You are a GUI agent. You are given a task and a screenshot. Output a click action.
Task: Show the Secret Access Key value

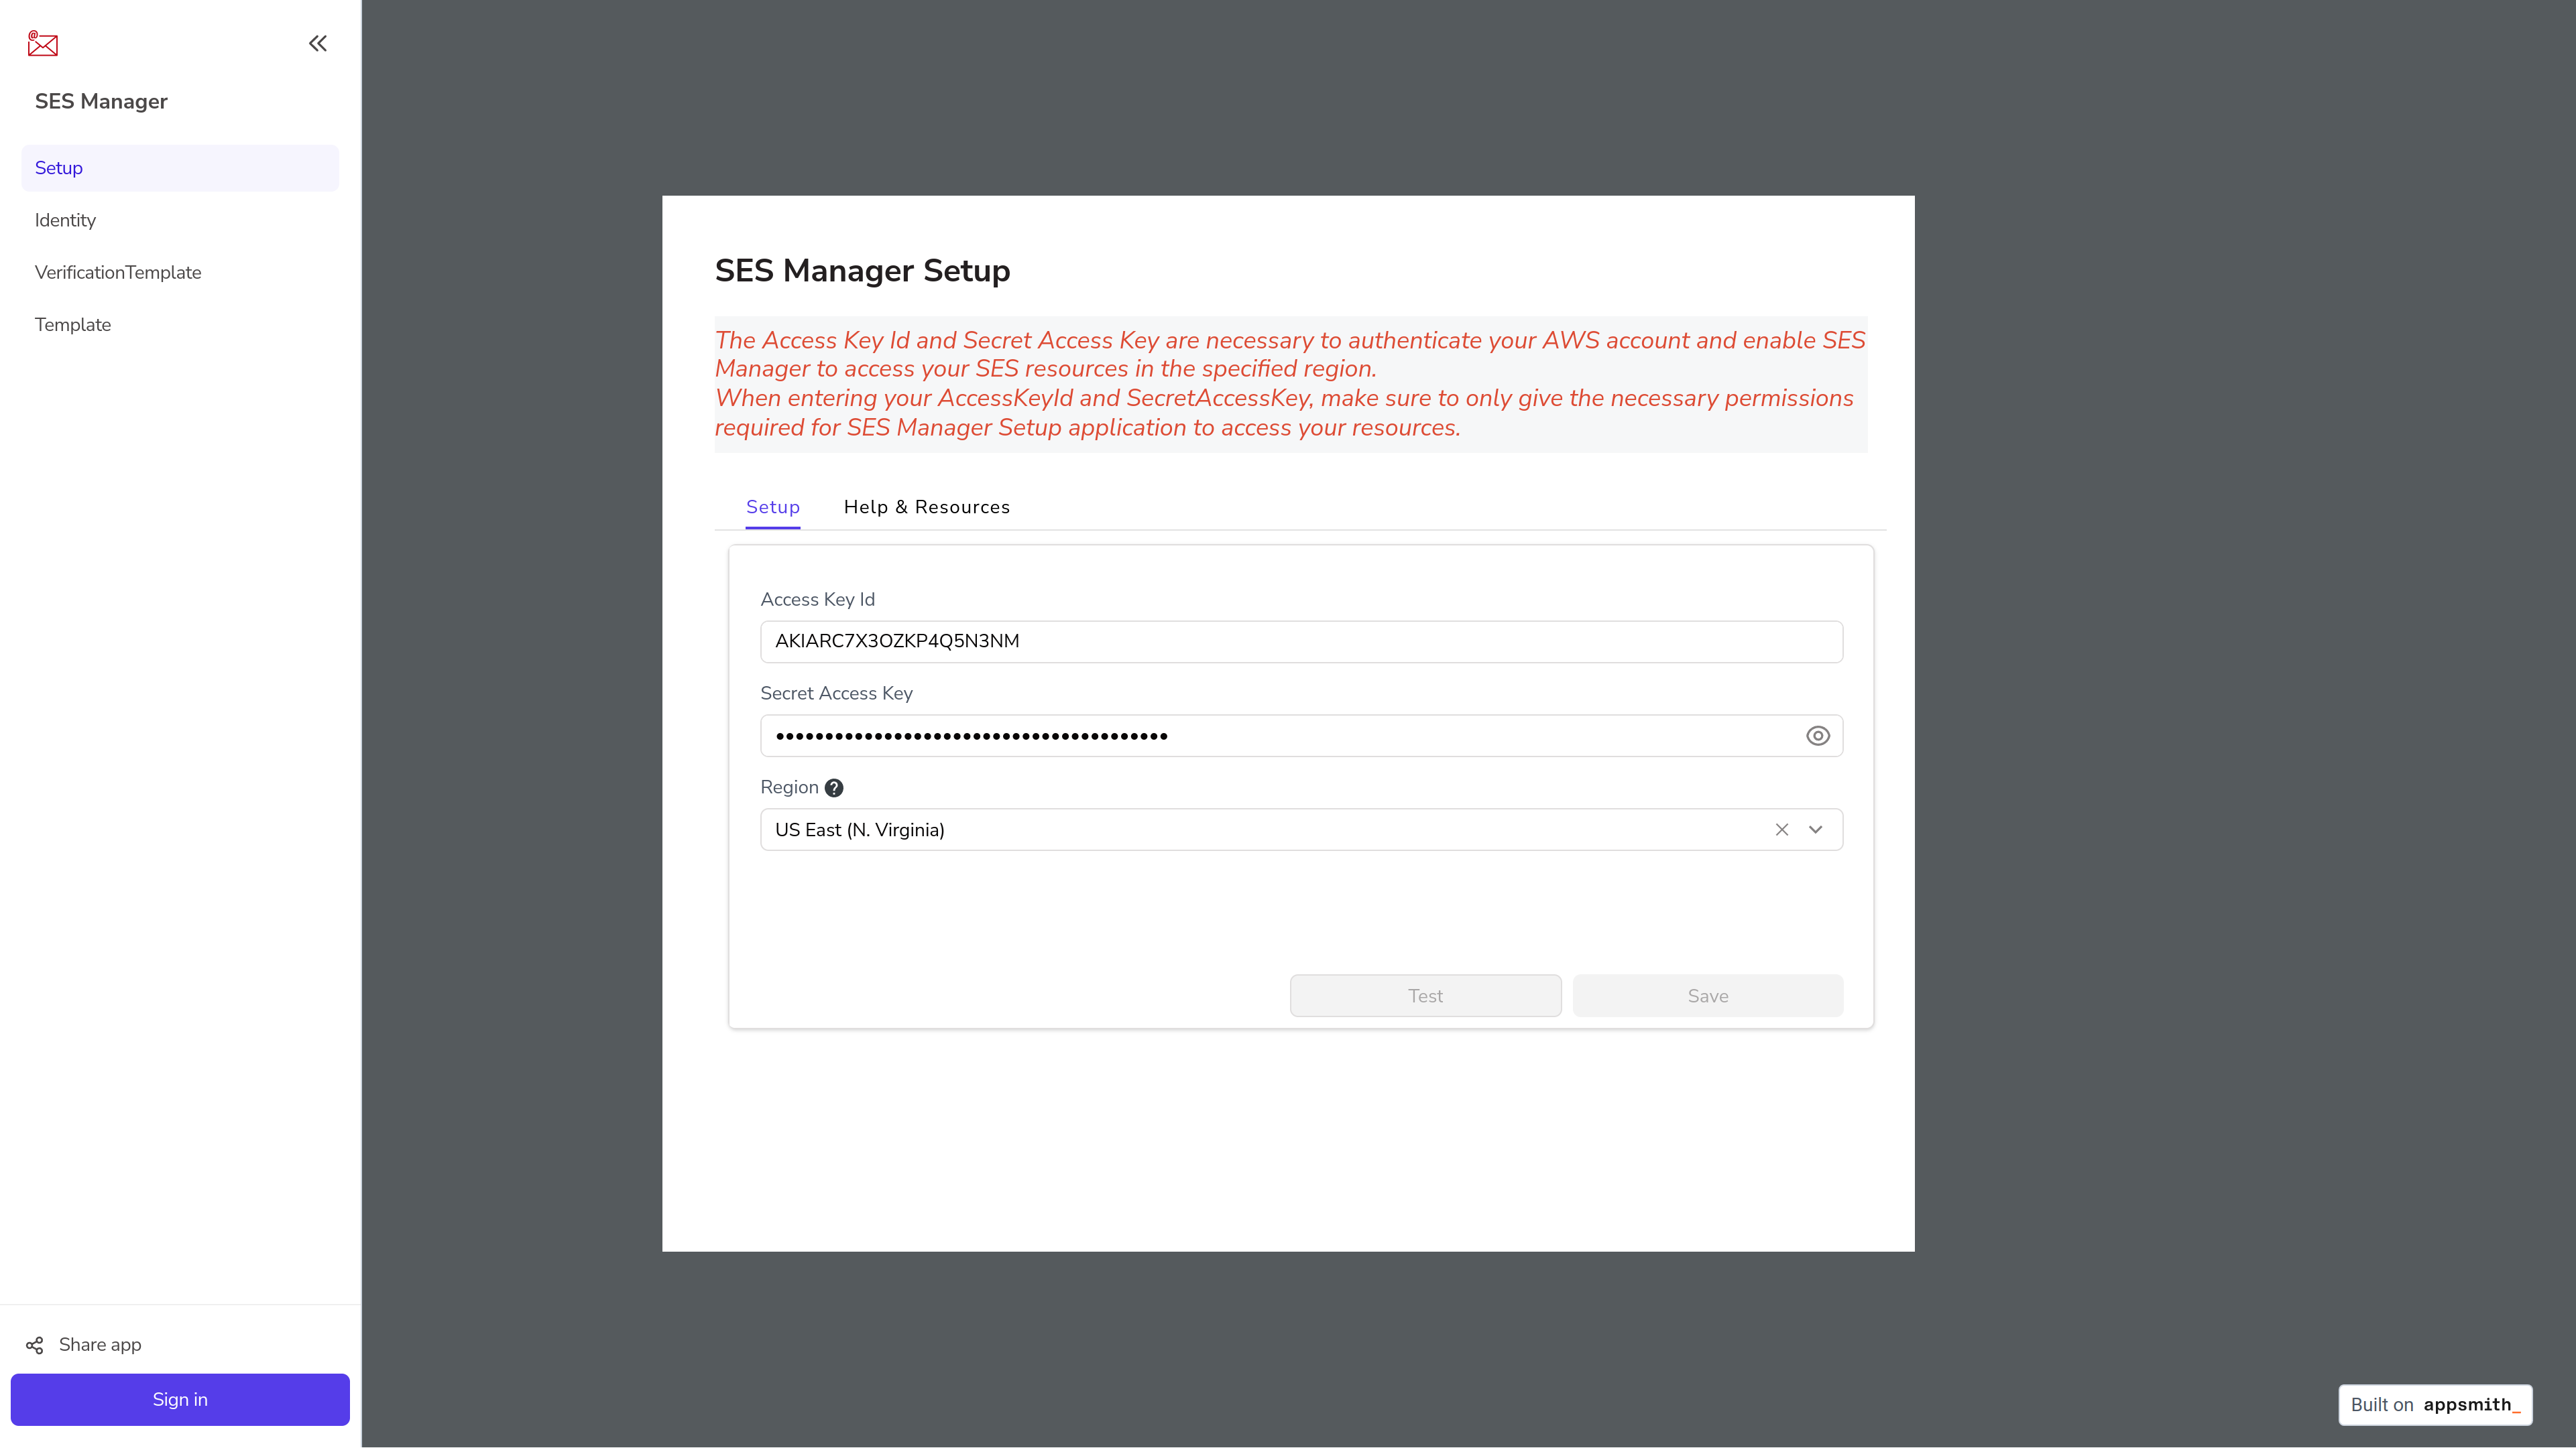(1817, 736)
